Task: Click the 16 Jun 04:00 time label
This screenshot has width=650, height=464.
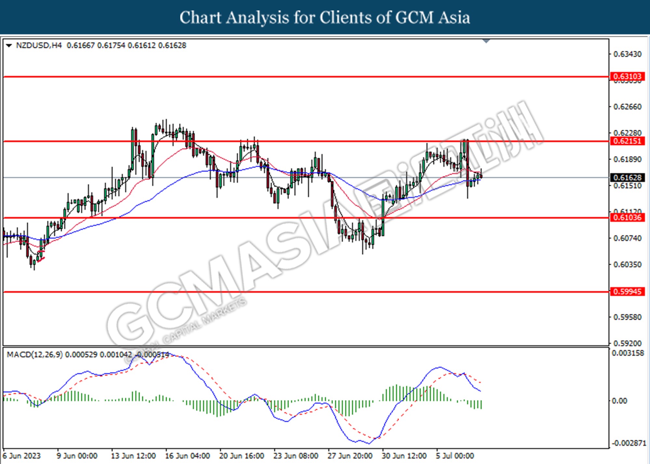Action: [188, 456]
